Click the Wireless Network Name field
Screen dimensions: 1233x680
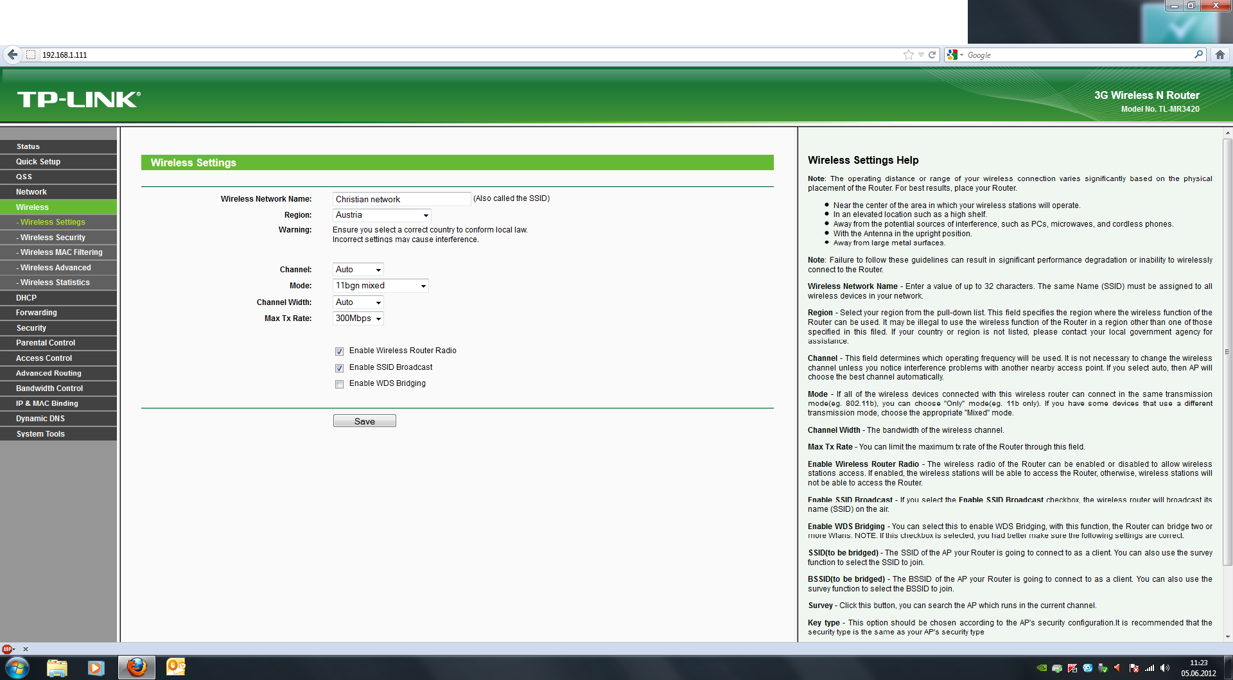click(401, 199)
